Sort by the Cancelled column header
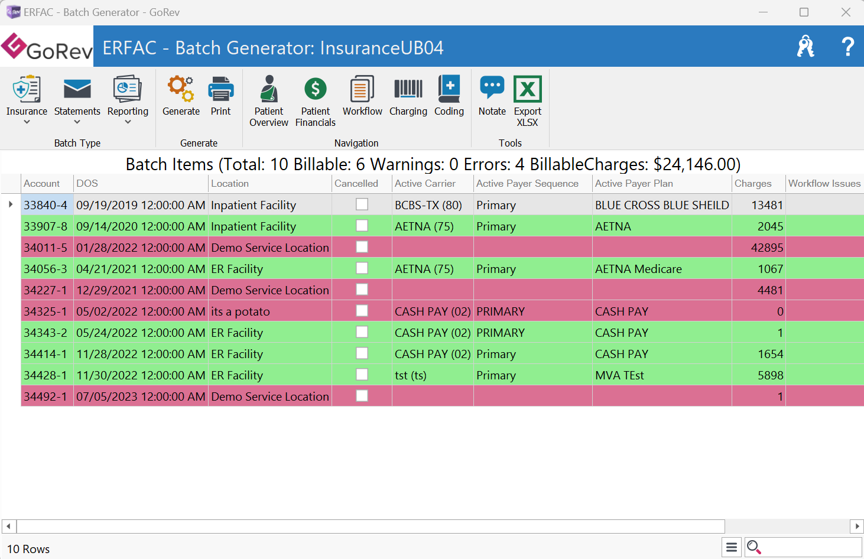Screen dimensions: 864x559 (362, 184)
